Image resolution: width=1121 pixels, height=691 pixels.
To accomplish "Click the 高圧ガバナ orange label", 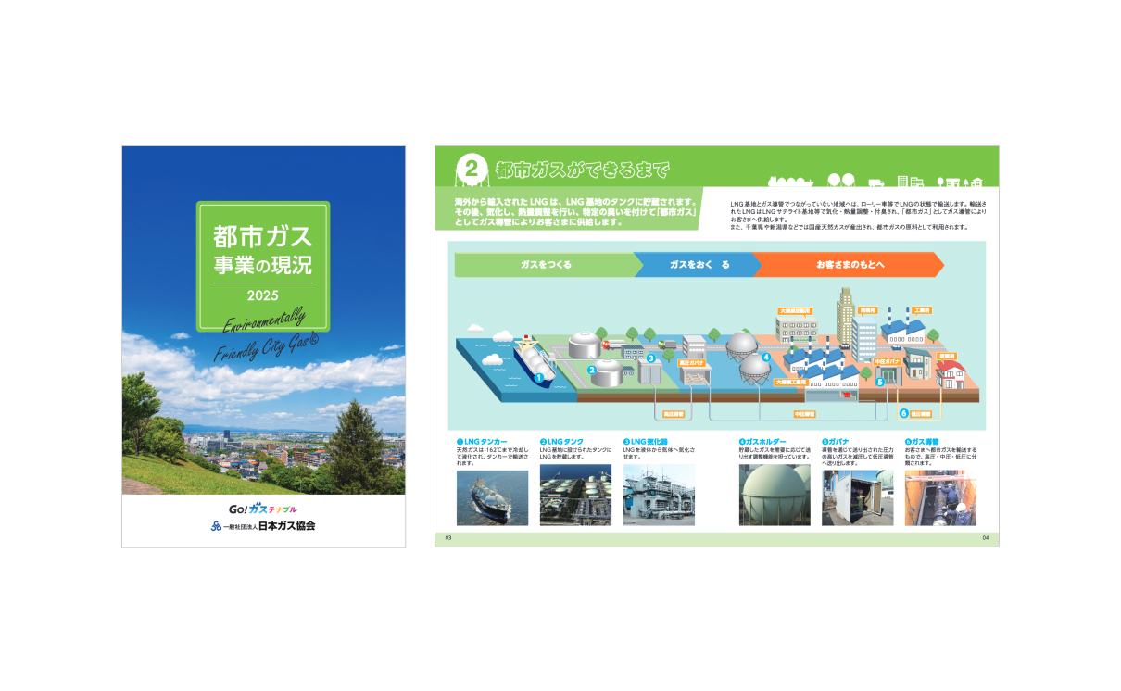I will coord(693,363).
